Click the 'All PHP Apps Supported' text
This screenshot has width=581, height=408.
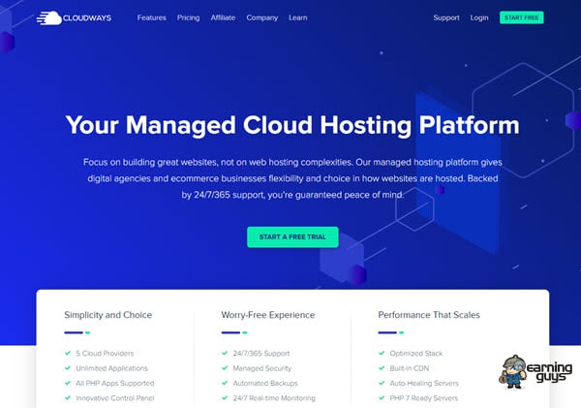click(x=115, y=383)
